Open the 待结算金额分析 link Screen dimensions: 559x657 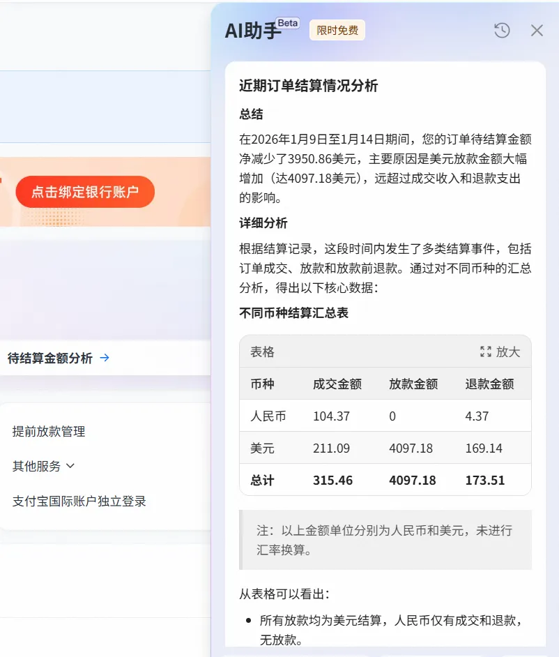point(50,358)
